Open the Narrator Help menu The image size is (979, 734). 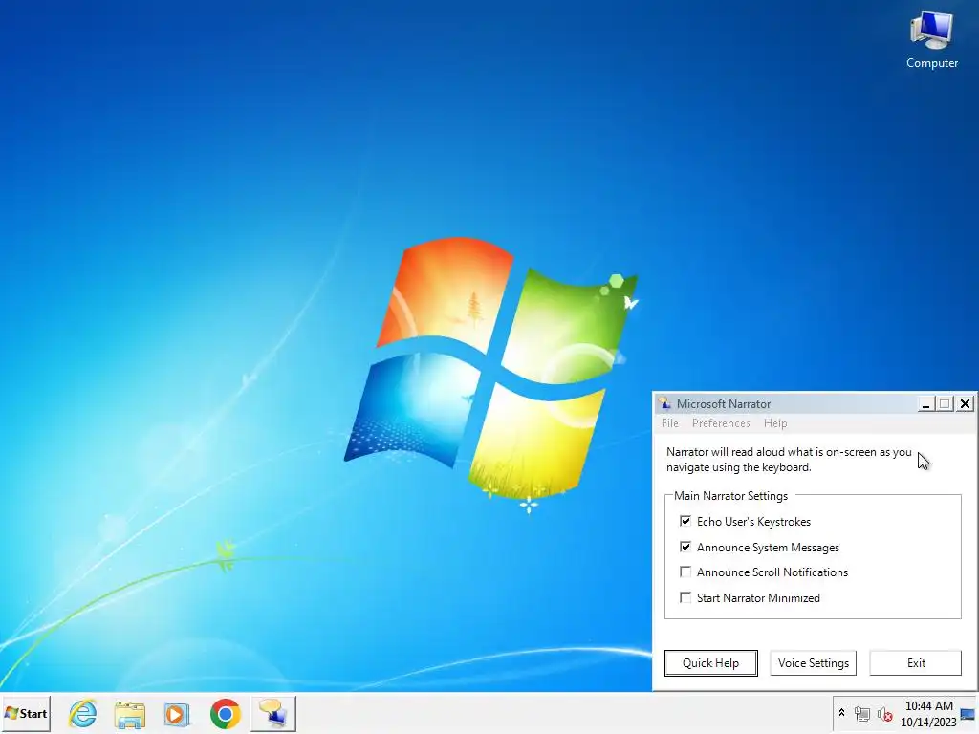775,423
